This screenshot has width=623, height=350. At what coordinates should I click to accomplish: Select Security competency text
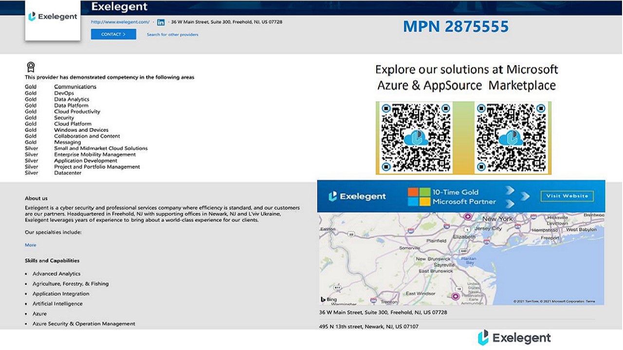pyautogui.click(x=64, y=118)
